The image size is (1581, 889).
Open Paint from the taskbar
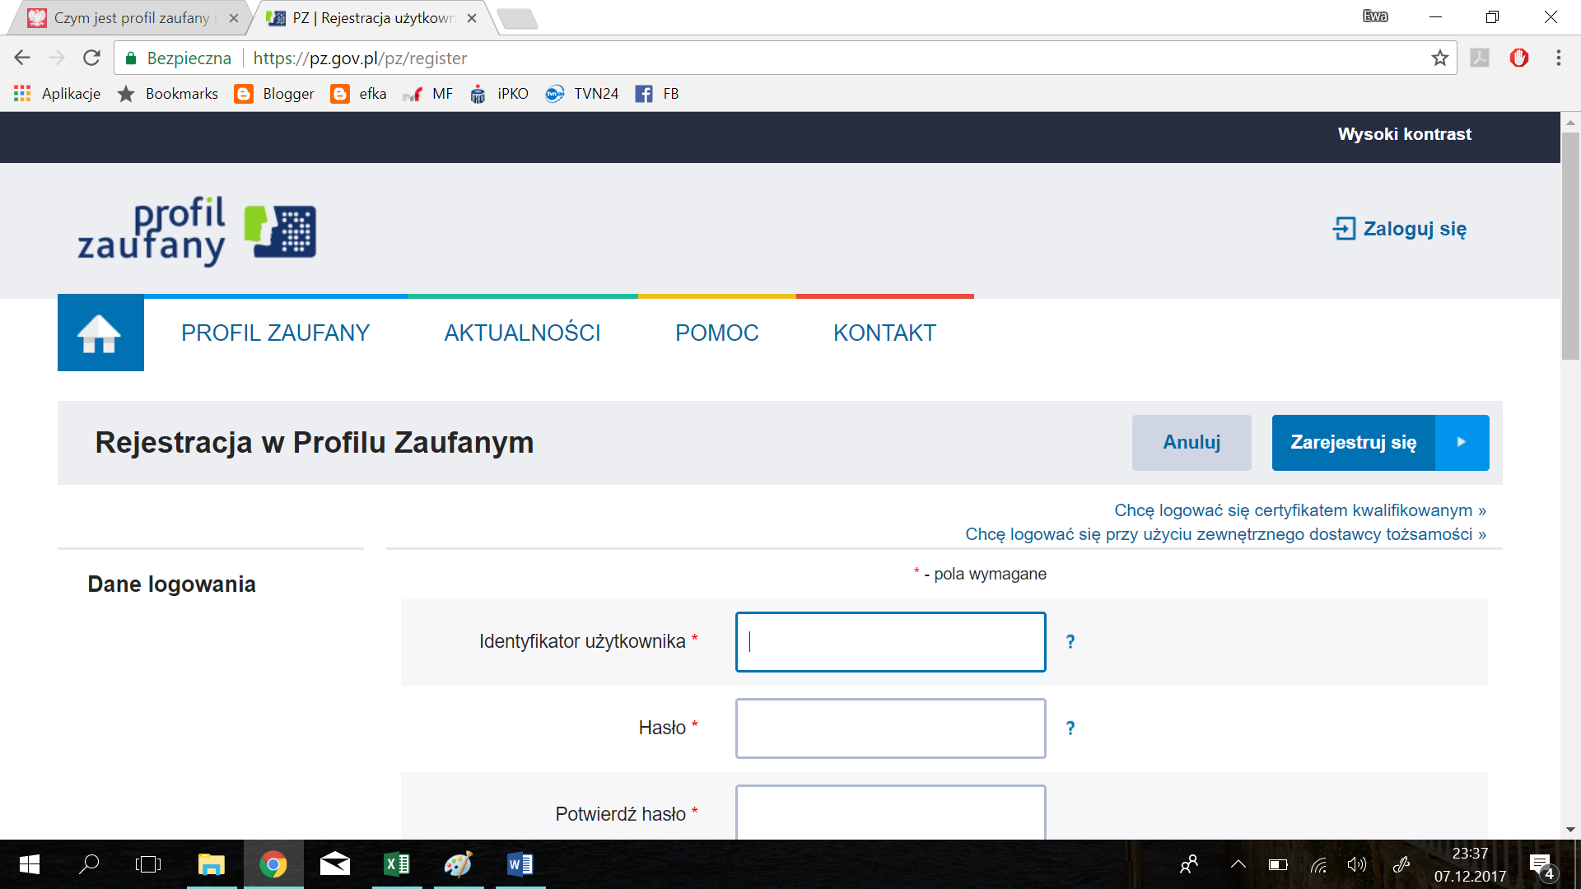[x=459, y=864]
